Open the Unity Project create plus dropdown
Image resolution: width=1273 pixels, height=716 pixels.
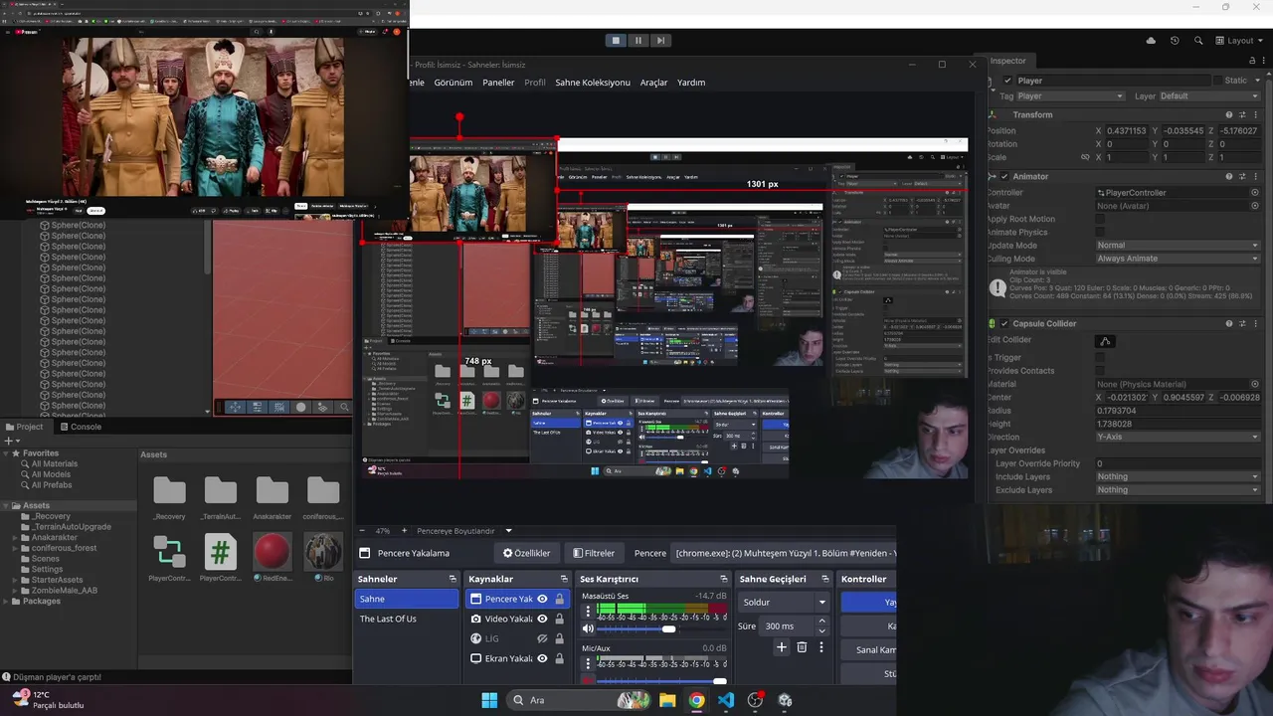pos(10,441)
